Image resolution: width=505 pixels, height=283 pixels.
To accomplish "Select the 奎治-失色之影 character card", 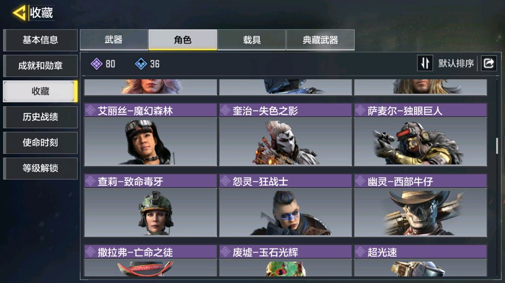I will 285,134.
